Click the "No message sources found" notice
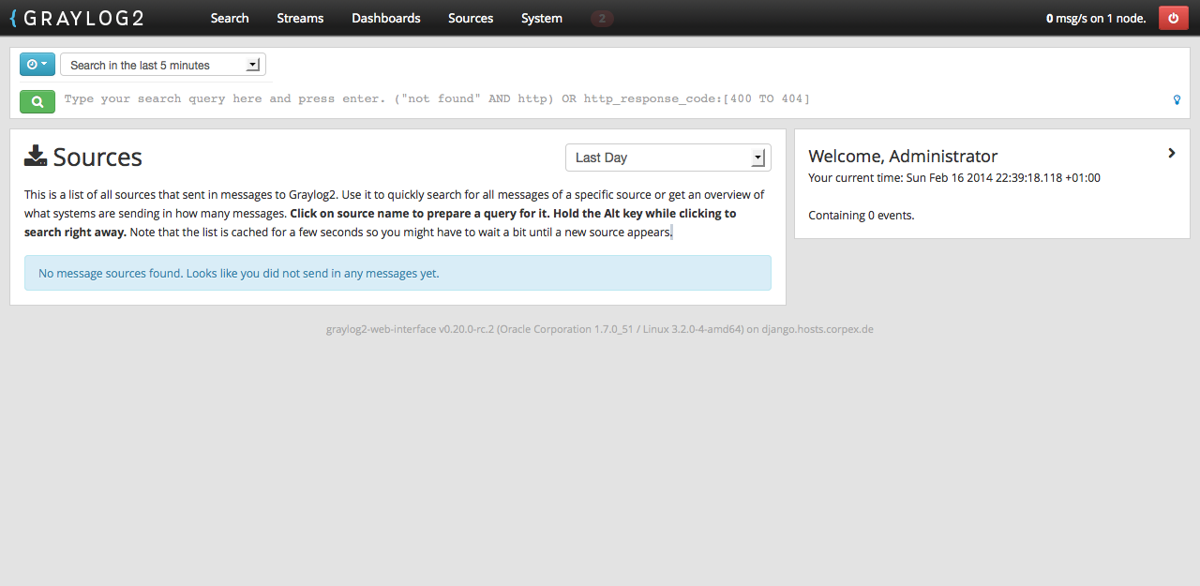Viewport: 1200px width, 586px height. (397, 273)
